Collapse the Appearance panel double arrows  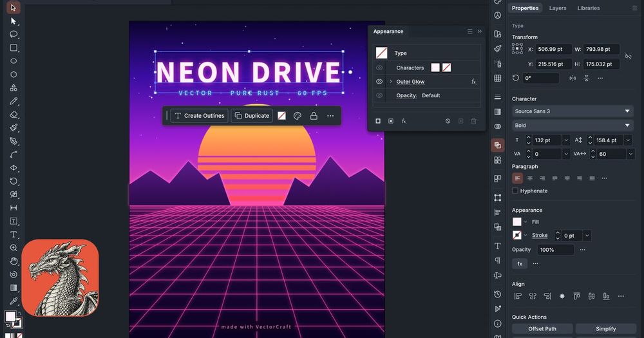click(479, 31)
